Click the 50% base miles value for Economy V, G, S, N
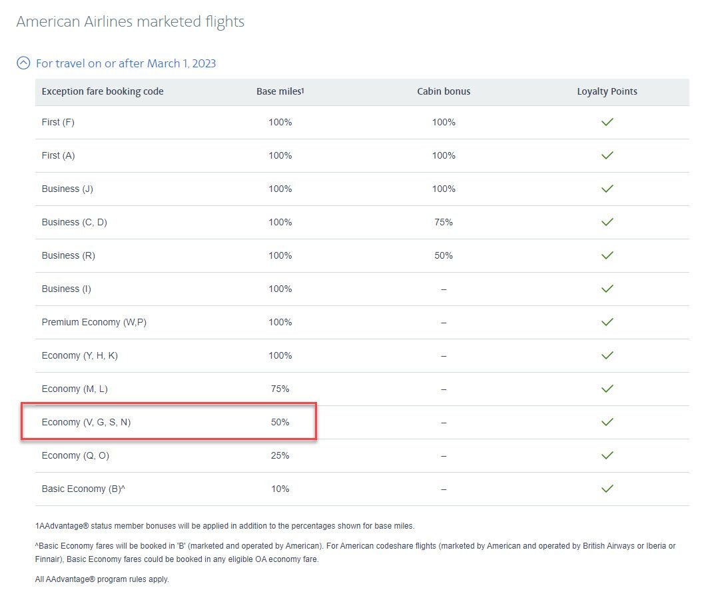Screen dimensions: 726x596 tap(280, 422)
